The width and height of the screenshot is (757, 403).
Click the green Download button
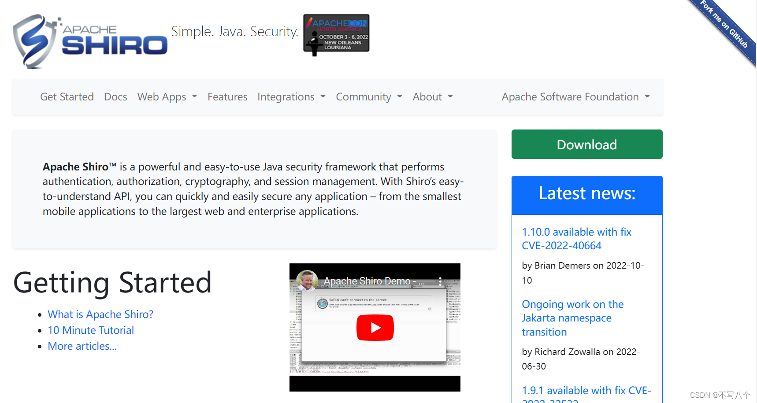[587, 144]
